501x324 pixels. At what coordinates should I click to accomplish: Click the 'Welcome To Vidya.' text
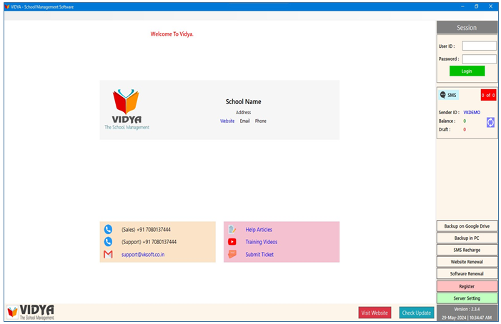(x=172, y=34)
